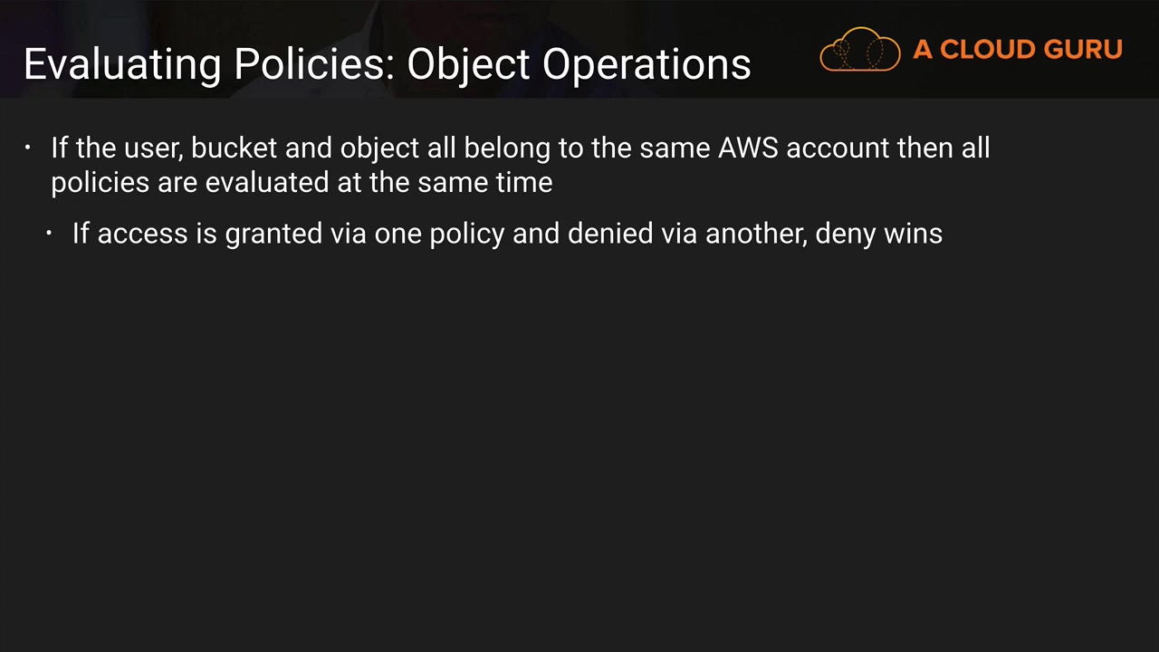
Task: Click the word "another," in the sub-bullet
Action: pyautogui.click(x=756, y=234)
